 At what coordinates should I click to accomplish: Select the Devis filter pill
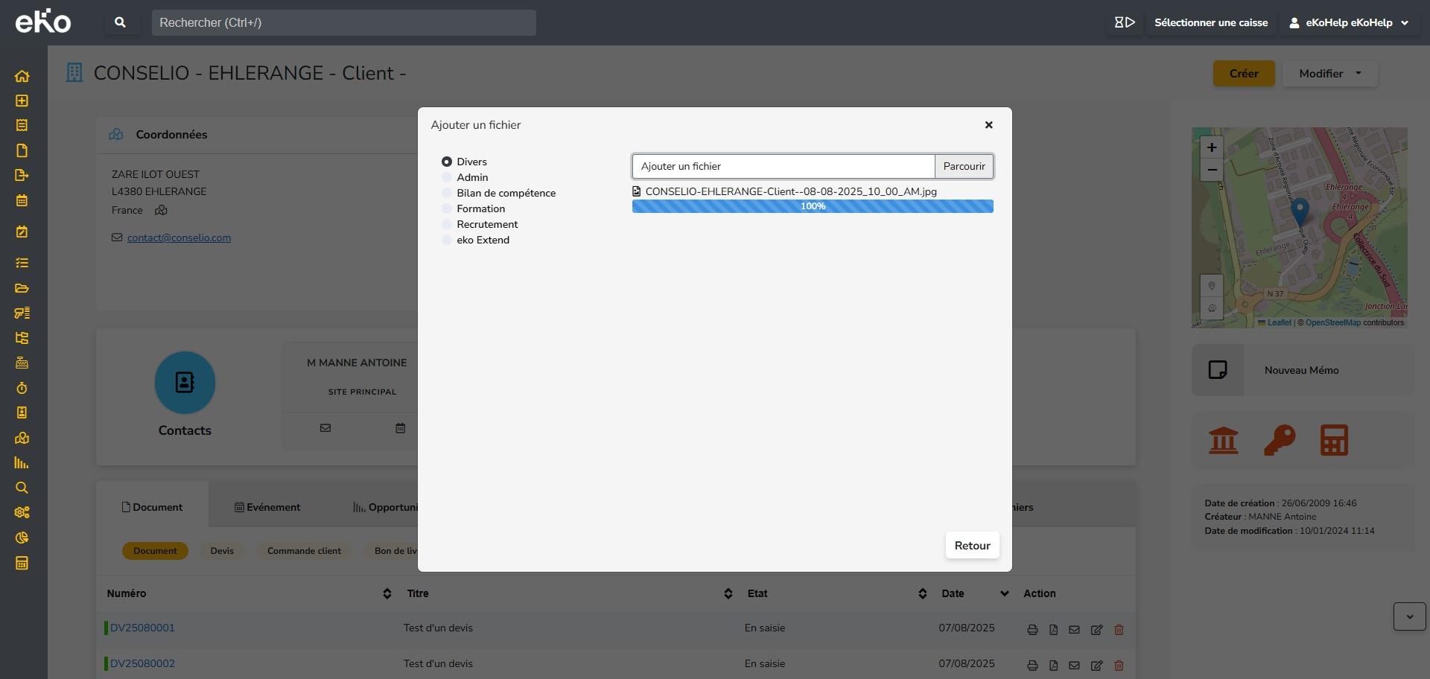[222, 551]
